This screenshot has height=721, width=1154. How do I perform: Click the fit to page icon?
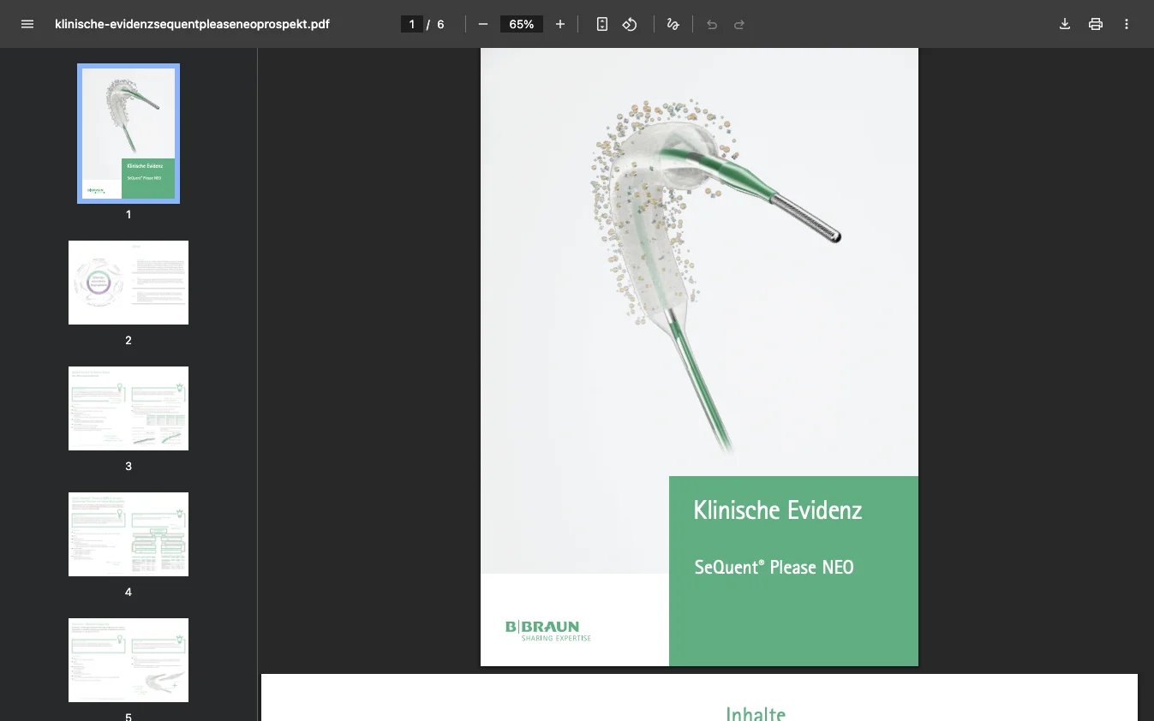602,24
